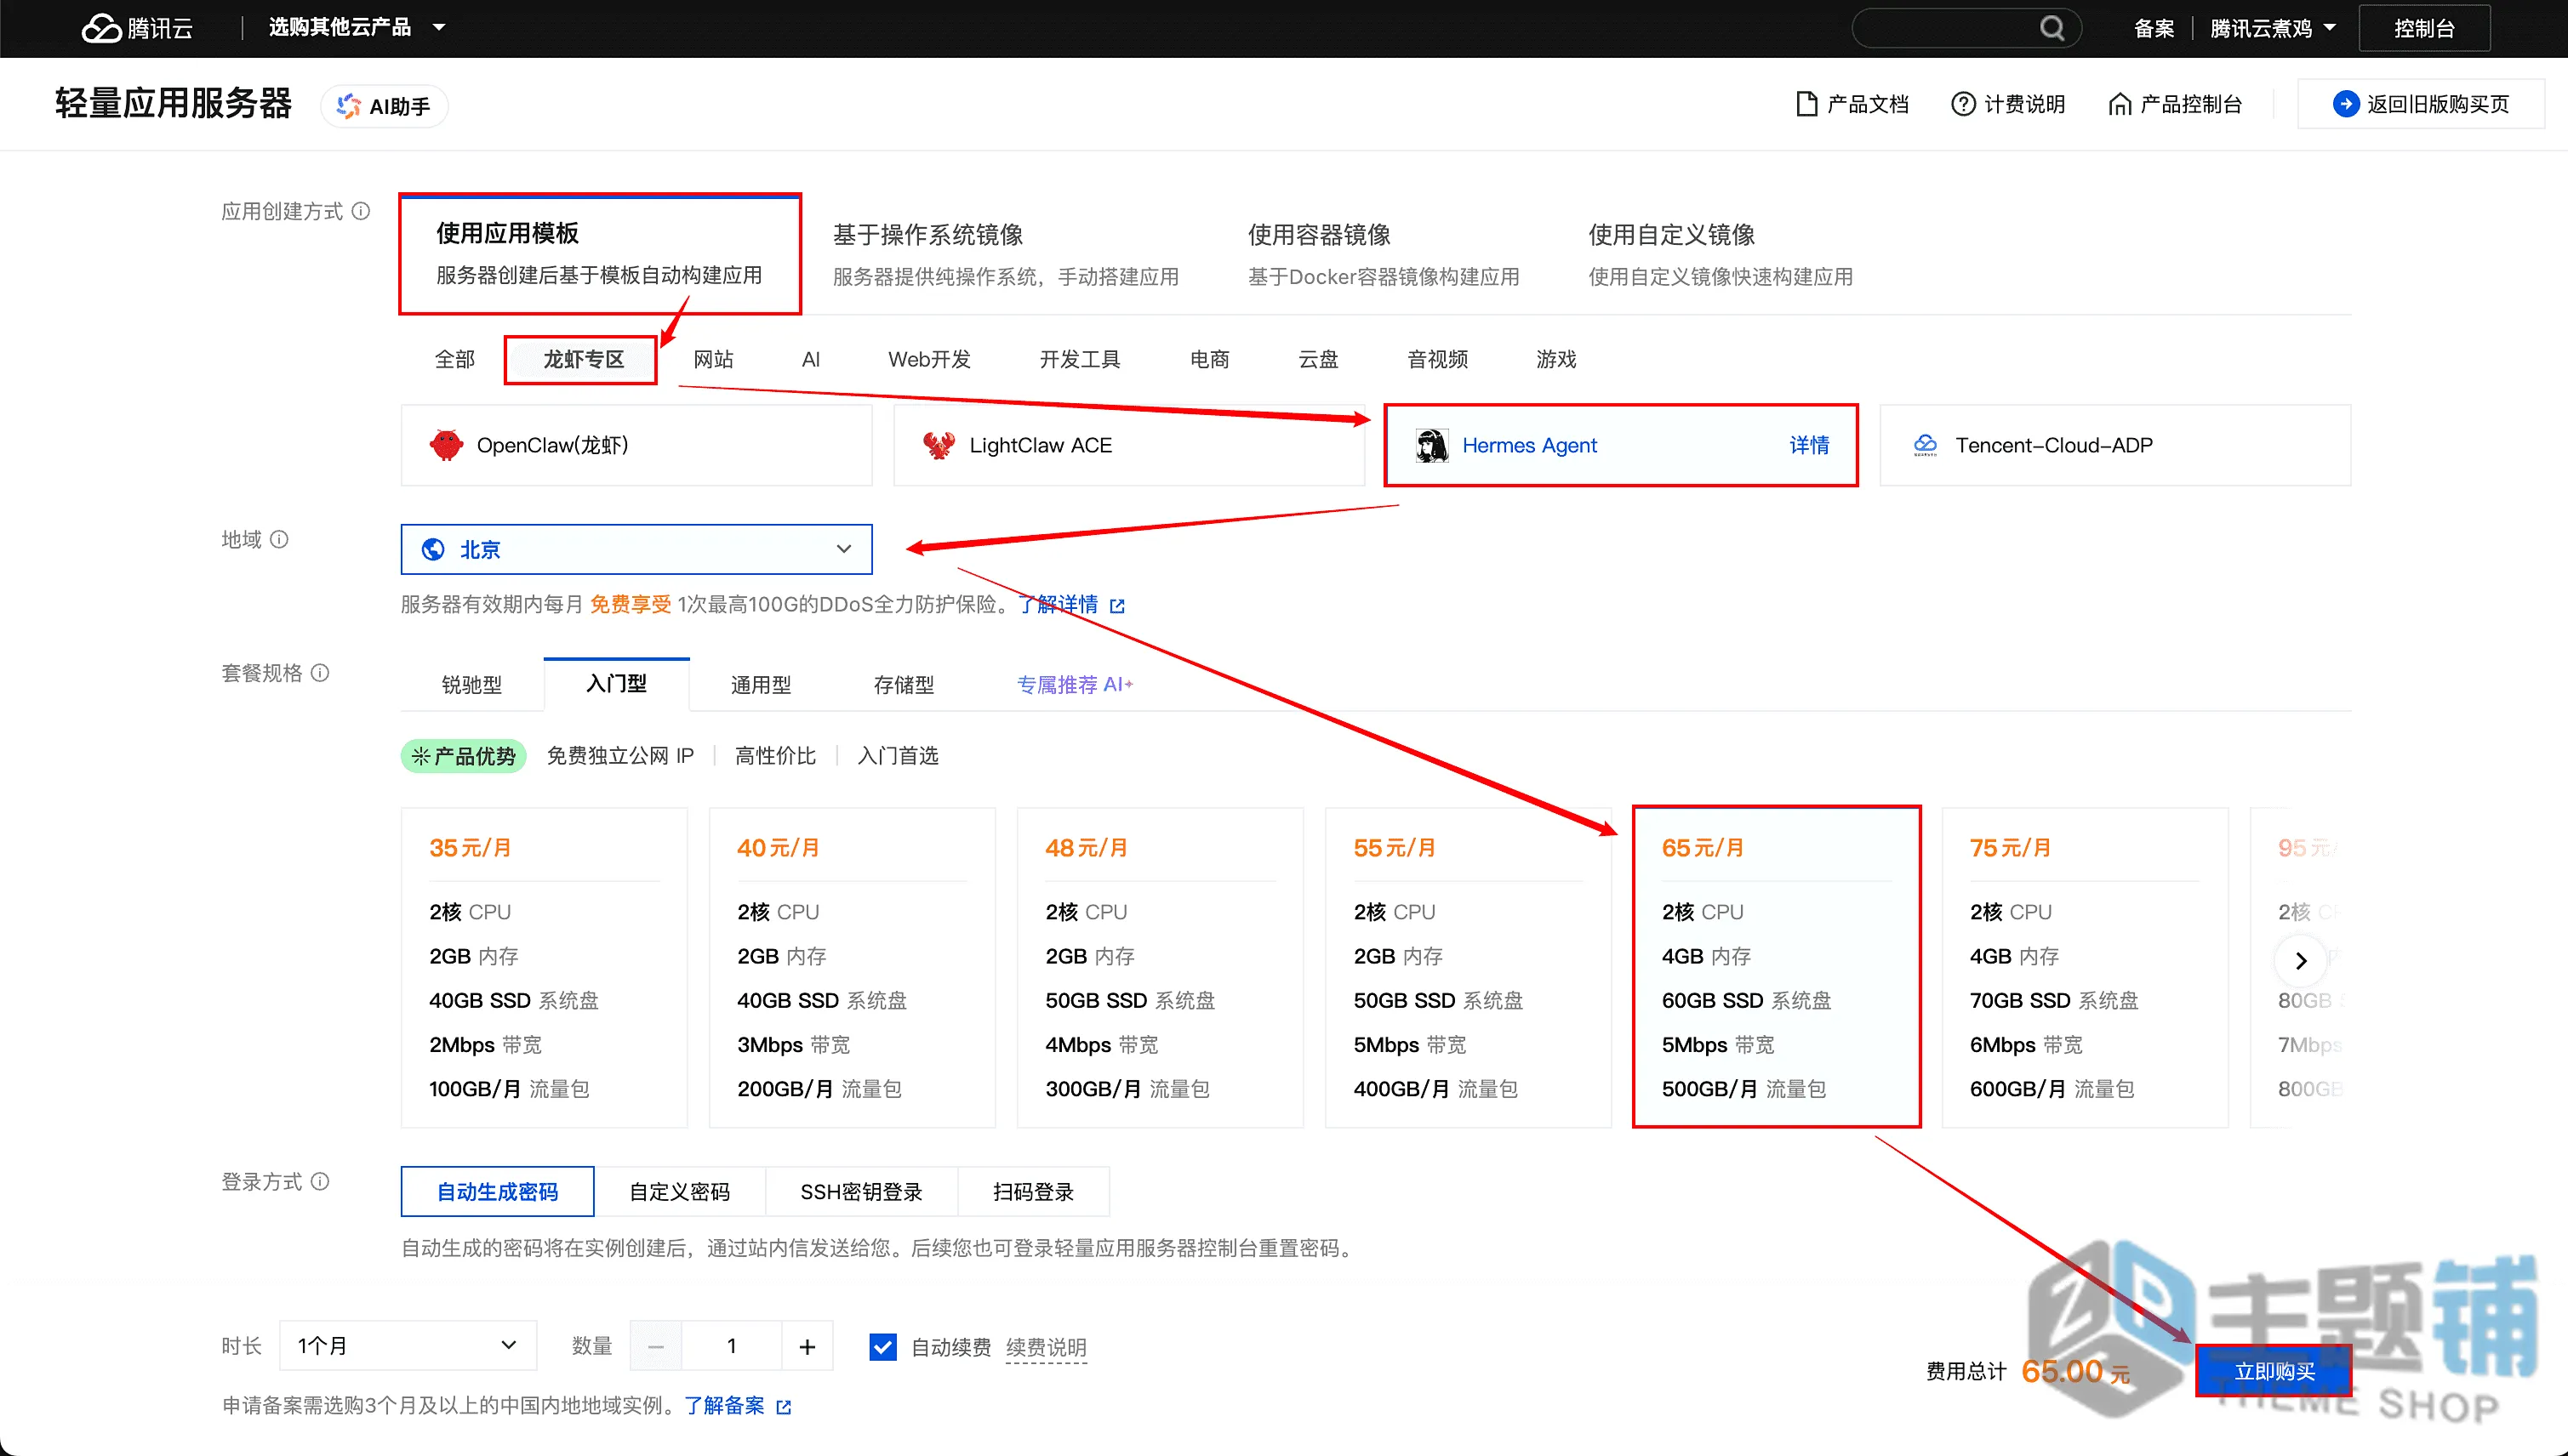This screenshot has height=1456, width=2568.
Task: Switch to 电商 category
Action: 1209,359
